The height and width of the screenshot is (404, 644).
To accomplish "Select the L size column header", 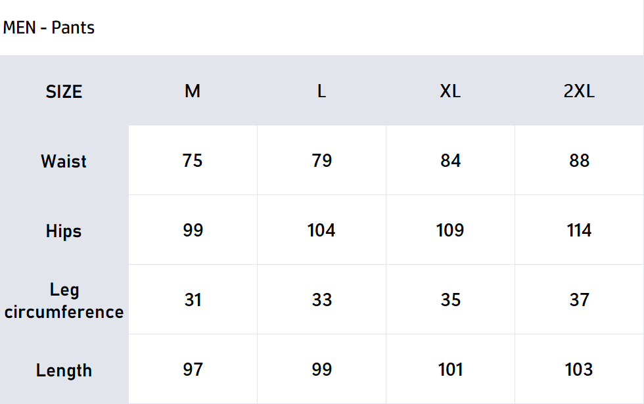I will pyautogui.click(x=321, y=91).
